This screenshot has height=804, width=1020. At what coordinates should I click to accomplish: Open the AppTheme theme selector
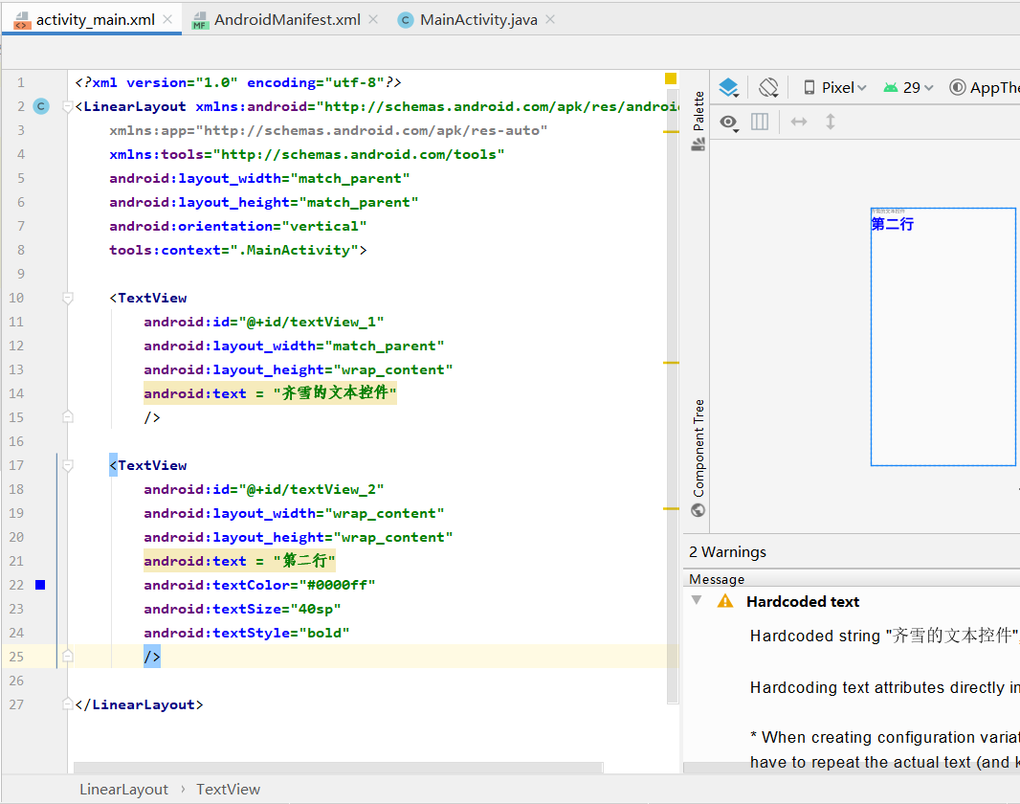(x=986, y=87)
